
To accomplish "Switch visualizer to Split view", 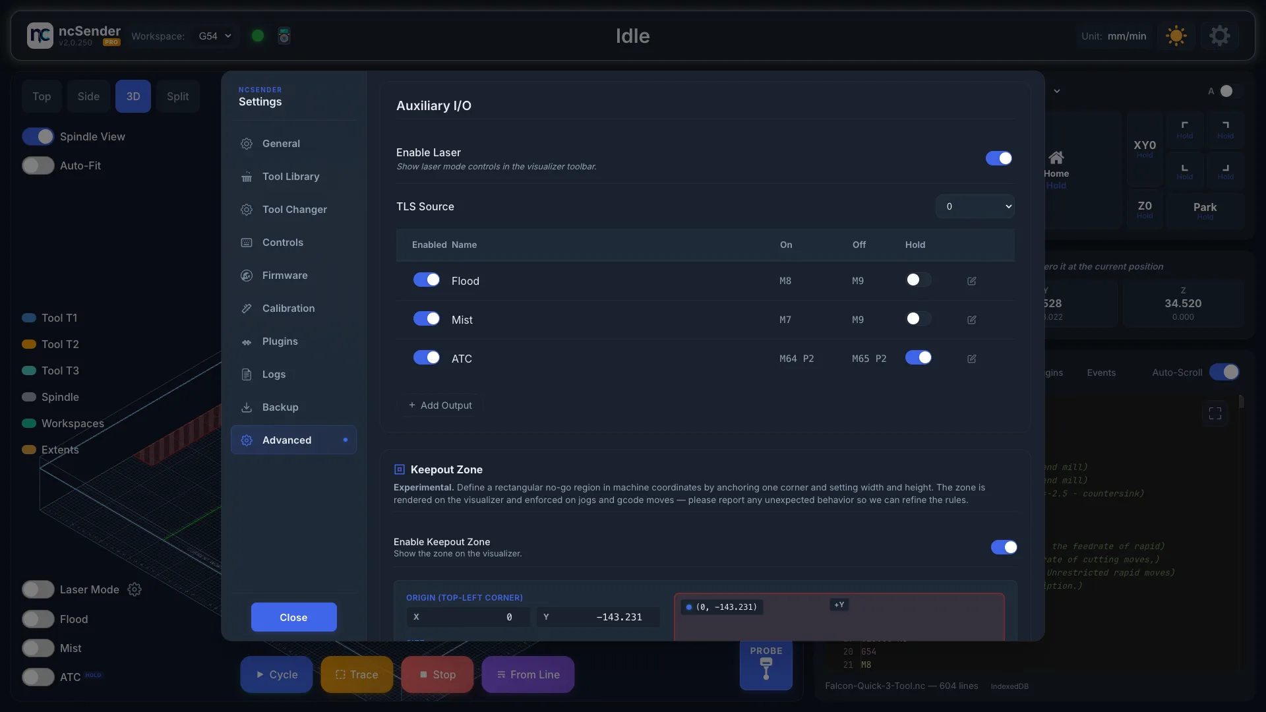I will [x=177, y=96].
